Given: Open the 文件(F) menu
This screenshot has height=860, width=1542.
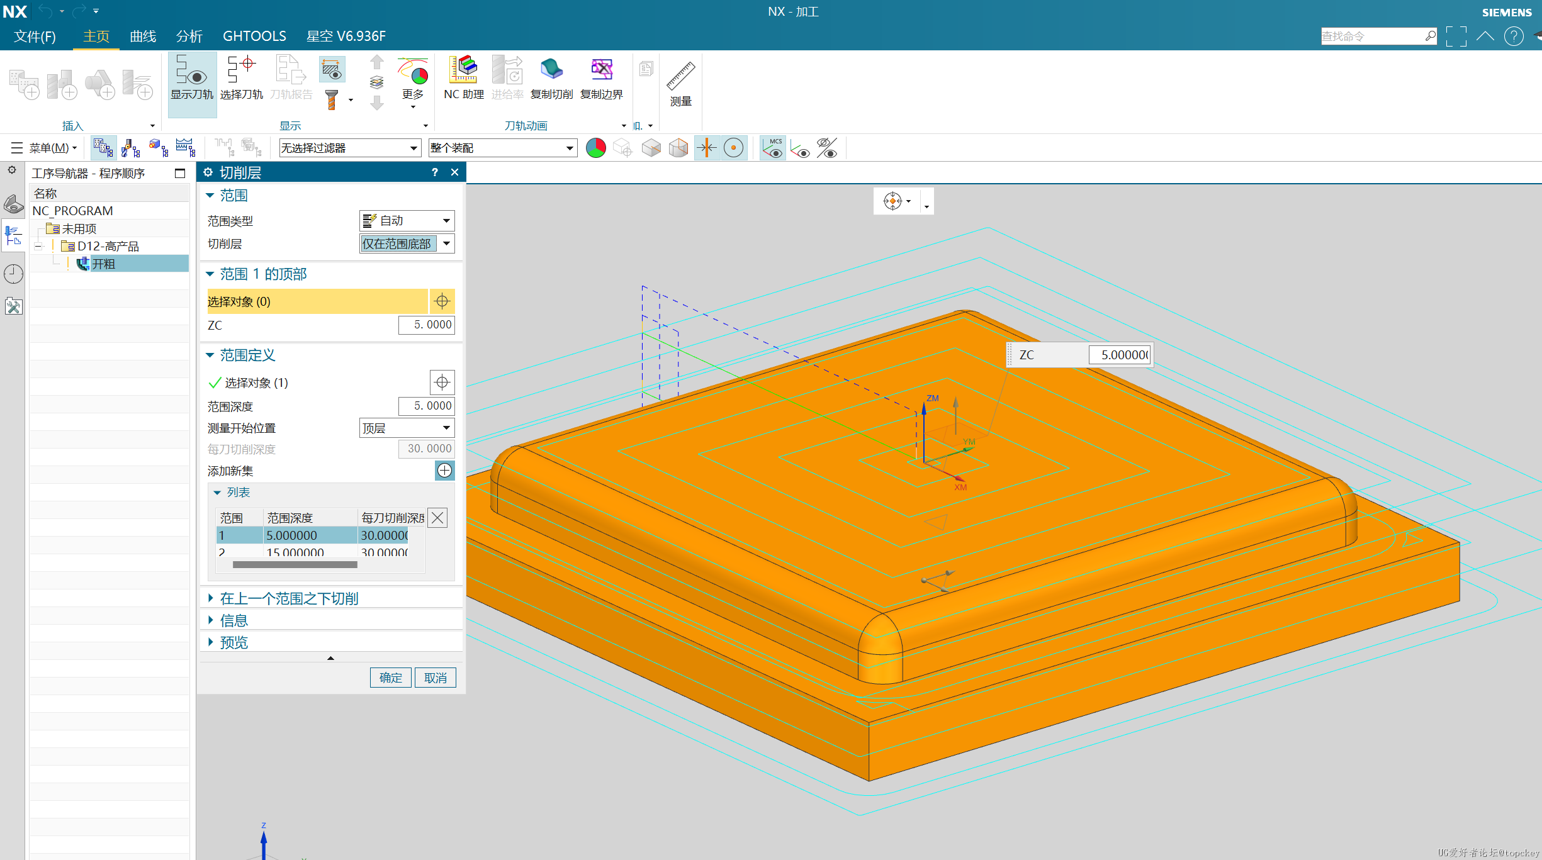Looking at the screenshot, I should [35, 36].
